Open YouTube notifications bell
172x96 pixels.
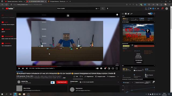(162, 9)
